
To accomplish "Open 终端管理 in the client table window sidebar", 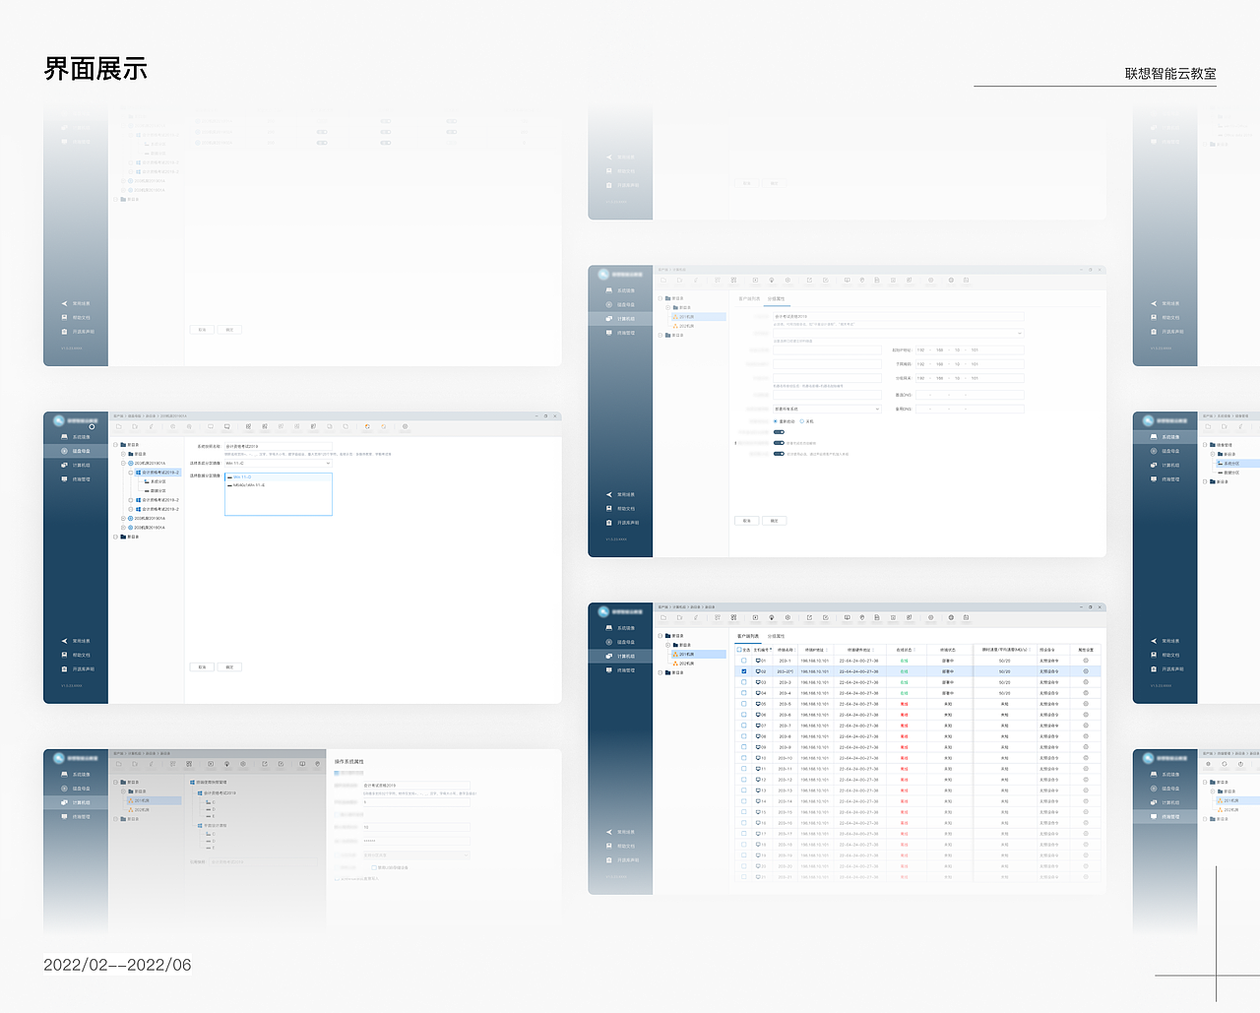I will (x=620, y=670).
